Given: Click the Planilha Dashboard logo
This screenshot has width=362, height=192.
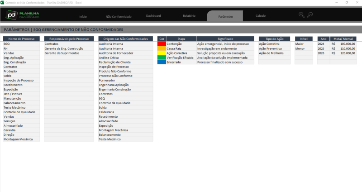Looking at the screenshot, I should point(23,15).
